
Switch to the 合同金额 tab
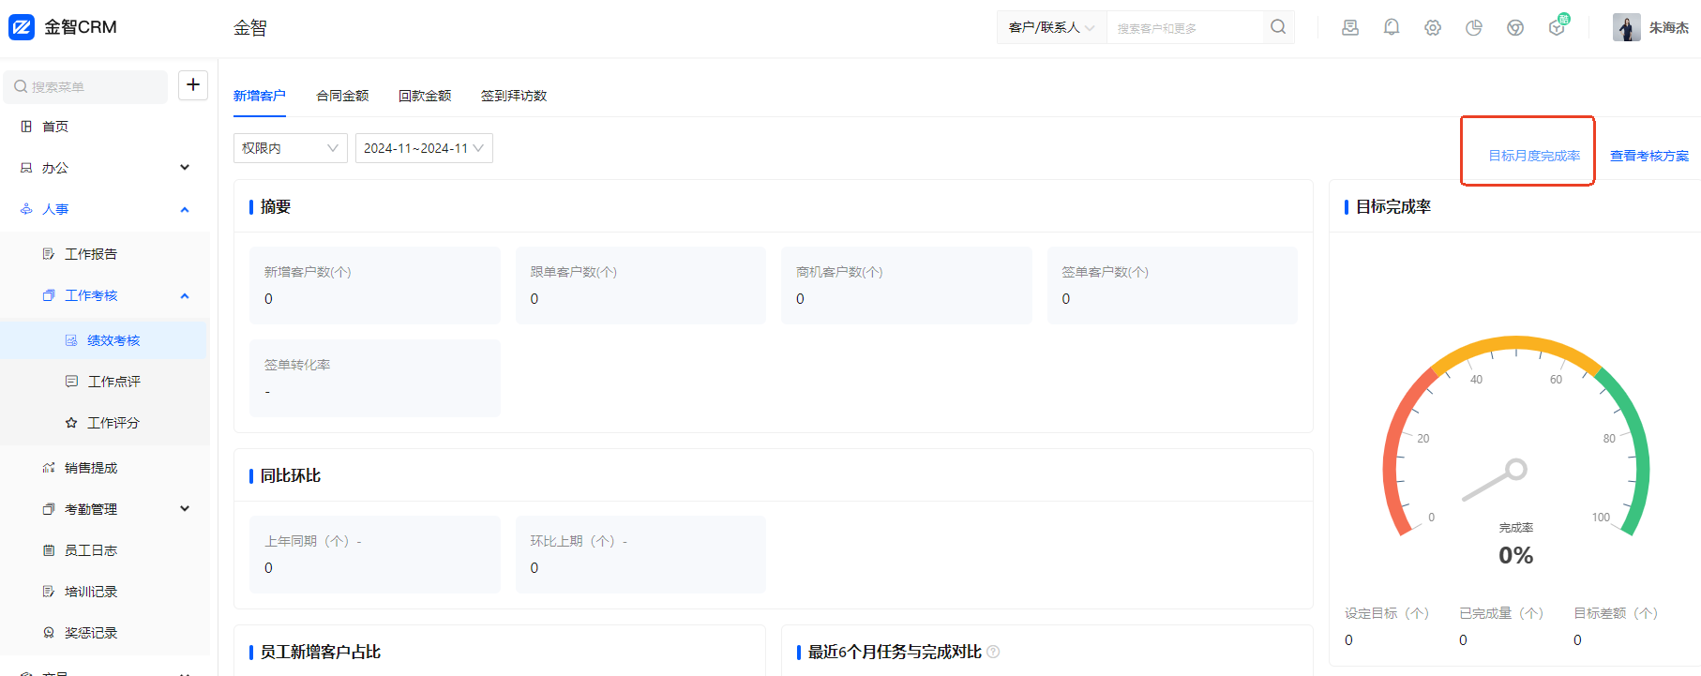(342, 96)
